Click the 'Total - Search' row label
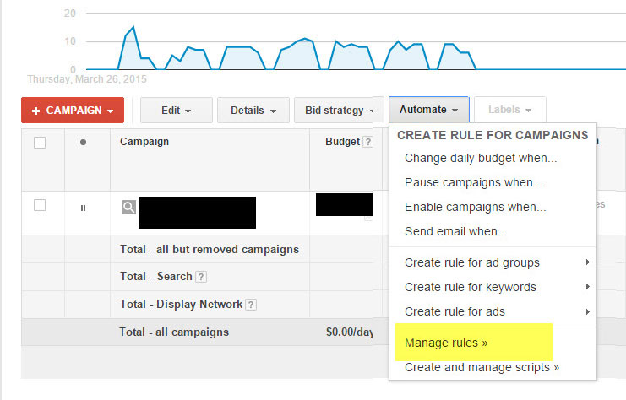This screenshot has height=400, width=626. coord(156,276)
